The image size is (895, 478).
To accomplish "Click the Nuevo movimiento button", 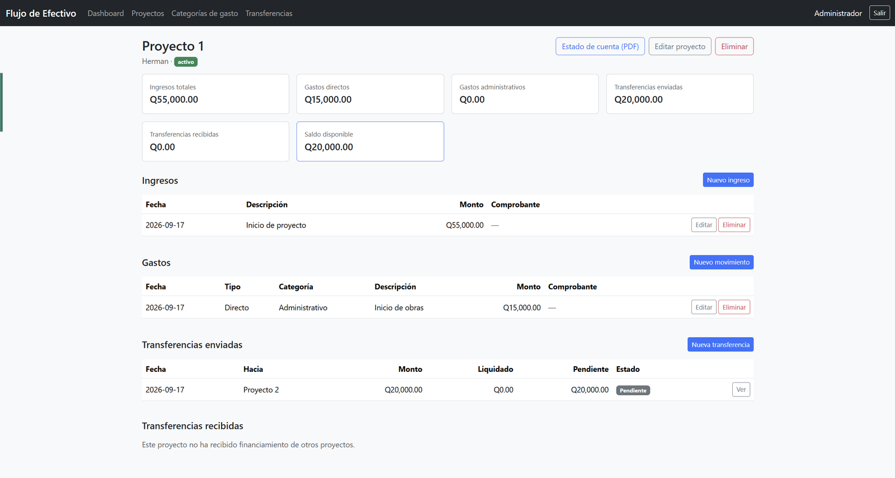I will tap(722, 262).
